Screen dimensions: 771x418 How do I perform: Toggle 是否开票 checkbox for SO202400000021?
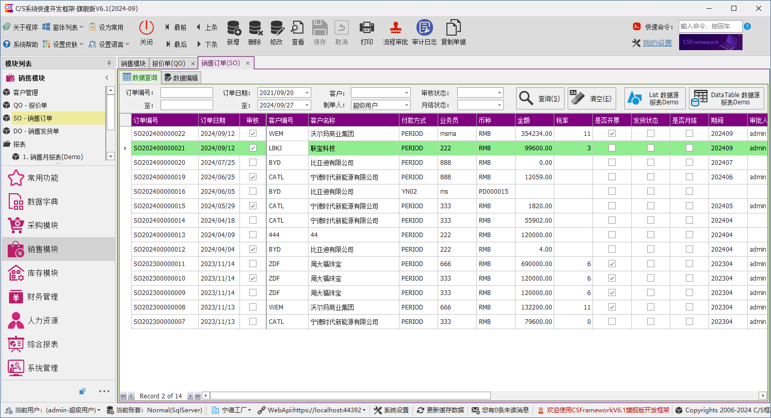(612, 148)
